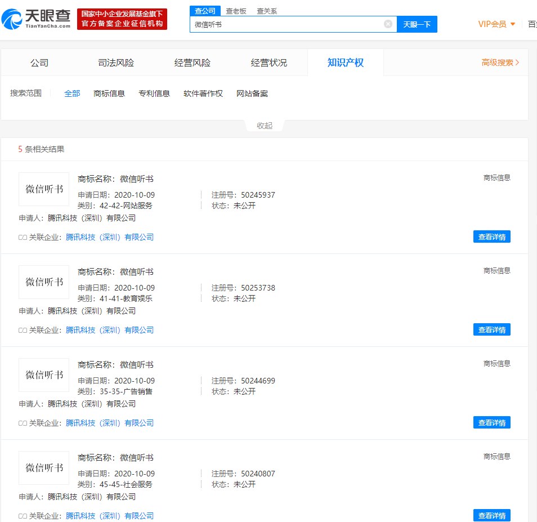Click 商标信息 tag on 50245937 result
537x522 pixels.
coord(496,178)
